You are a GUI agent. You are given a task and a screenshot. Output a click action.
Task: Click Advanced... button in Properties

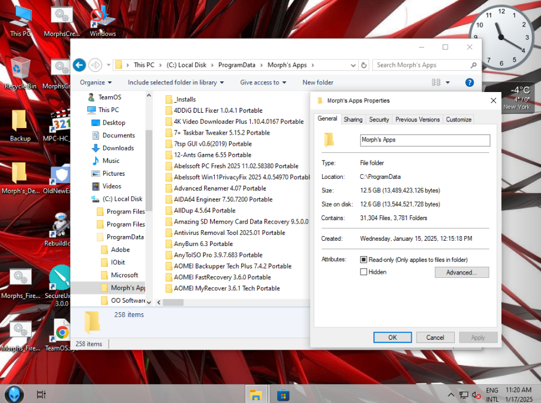pos(461,273)
